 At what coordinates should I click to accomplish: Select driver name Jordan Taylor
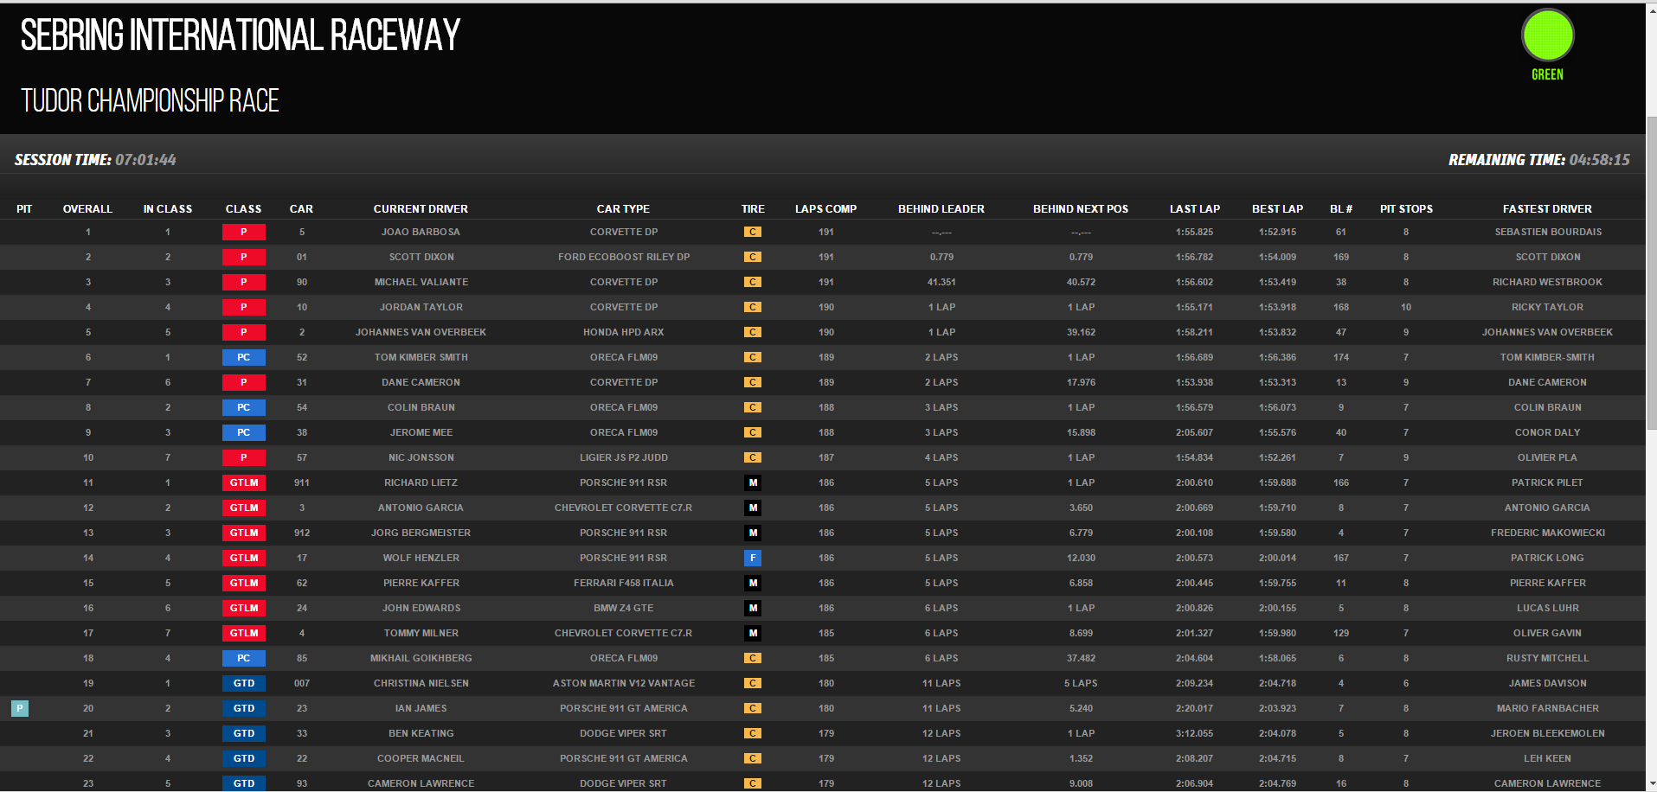coord(421,308)
